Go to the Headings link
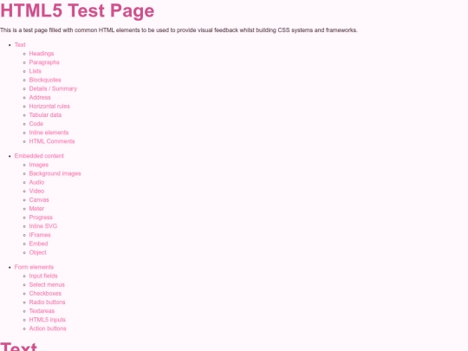This screenshot has height=351, width=468. point(42,54)
